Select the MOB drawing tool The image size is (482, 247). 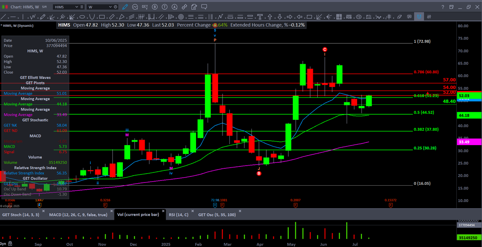tap(349, 17)
